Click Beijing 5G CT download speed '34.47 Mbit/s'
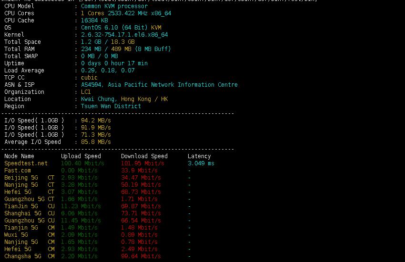 [x=141, y=178]
